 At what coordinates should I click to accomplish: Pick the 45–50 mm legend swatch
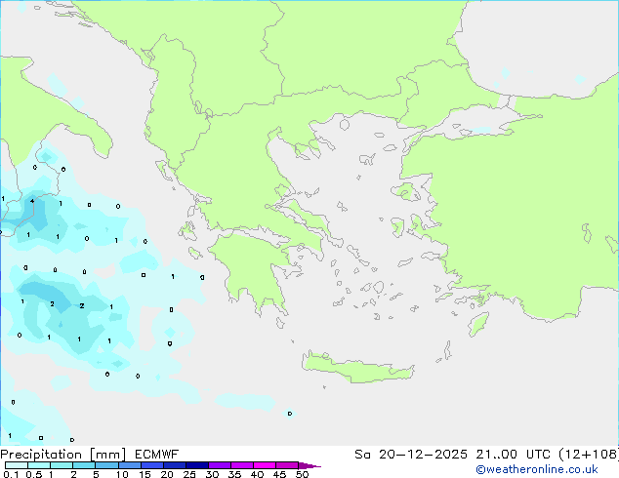click(287, 465)
